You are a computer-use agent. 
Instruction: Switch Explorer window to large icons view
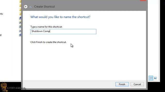point(155,78)
